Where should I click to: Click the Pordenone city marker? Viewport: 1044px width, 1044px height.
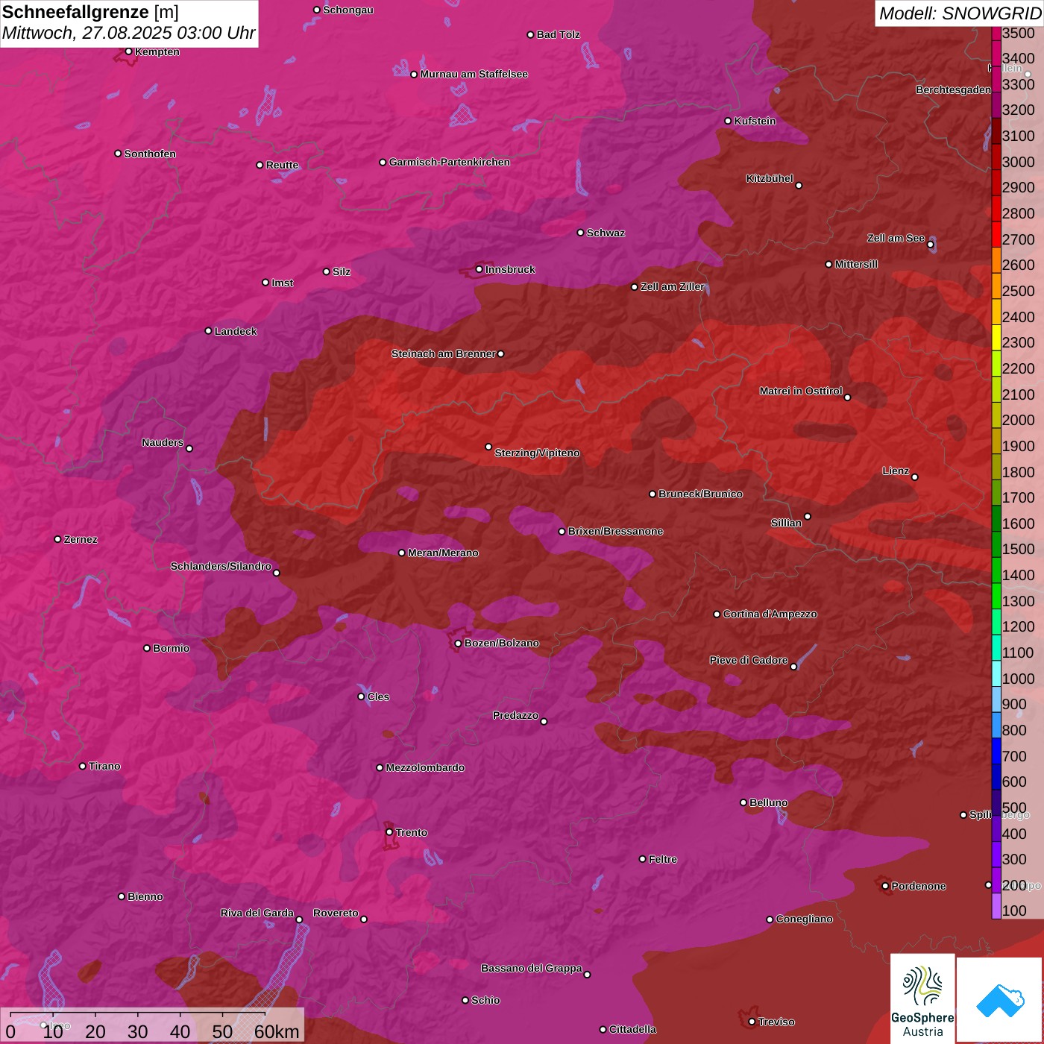pyautogui.click(x=885, y=886)
